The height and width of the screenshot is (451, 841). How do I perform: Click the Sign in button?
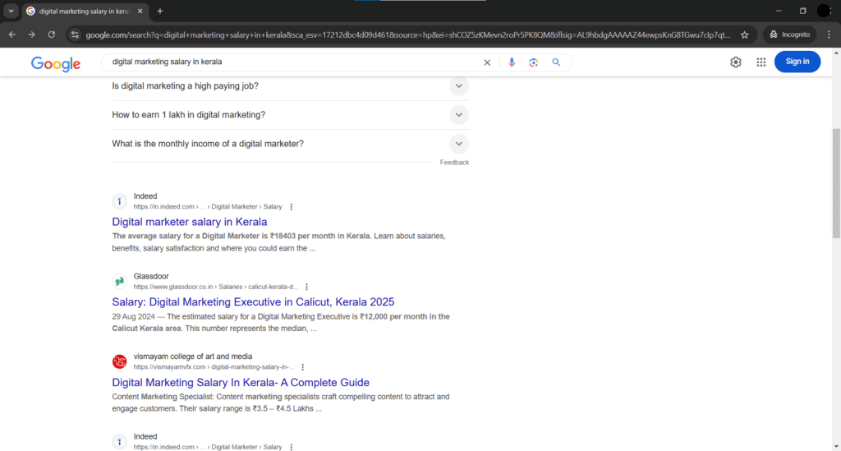pos(797,62)
